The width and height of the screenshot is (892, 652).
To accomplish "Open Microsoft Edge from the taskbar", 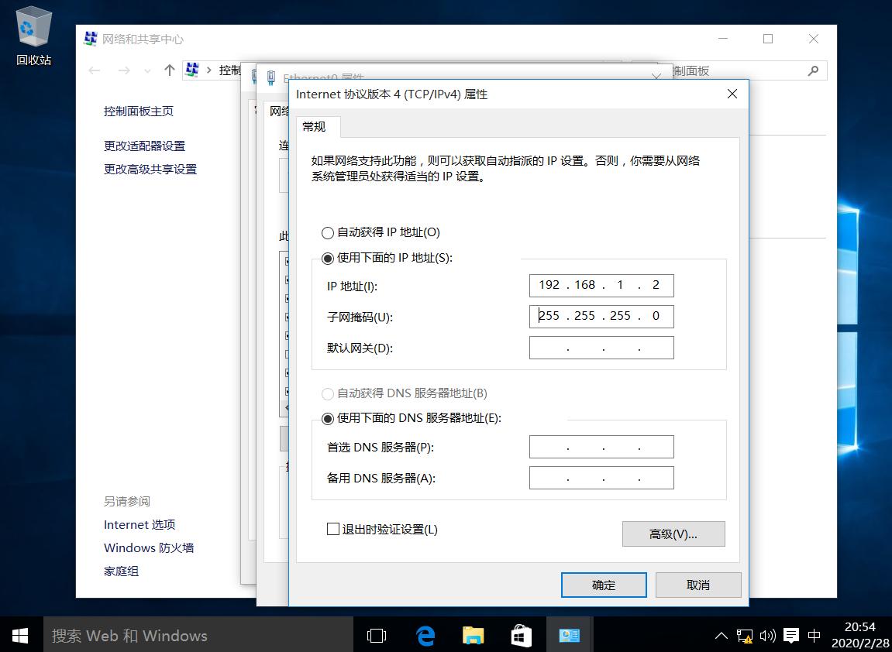I will pos(425,635).
